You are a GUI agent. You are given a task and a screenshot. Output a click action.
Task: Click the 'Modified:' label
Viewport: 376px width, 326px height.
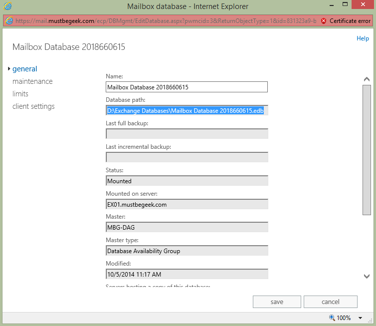pyautogui.click(x=118, y=264)
